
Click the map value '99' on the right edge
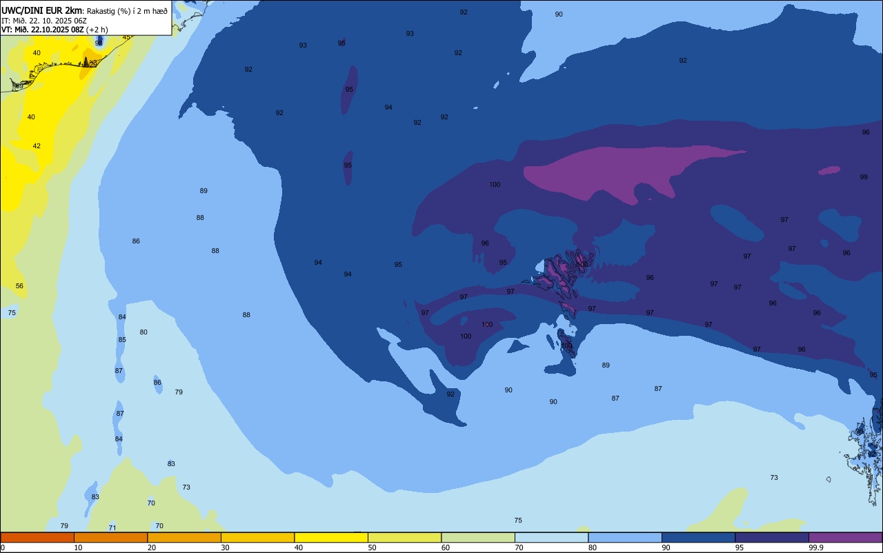[864, 177]
